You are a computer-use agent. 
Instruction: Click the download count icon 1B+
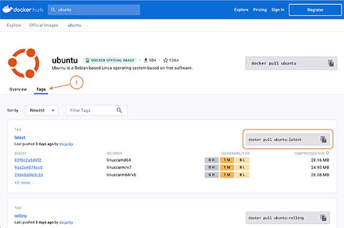coord(146,60)
